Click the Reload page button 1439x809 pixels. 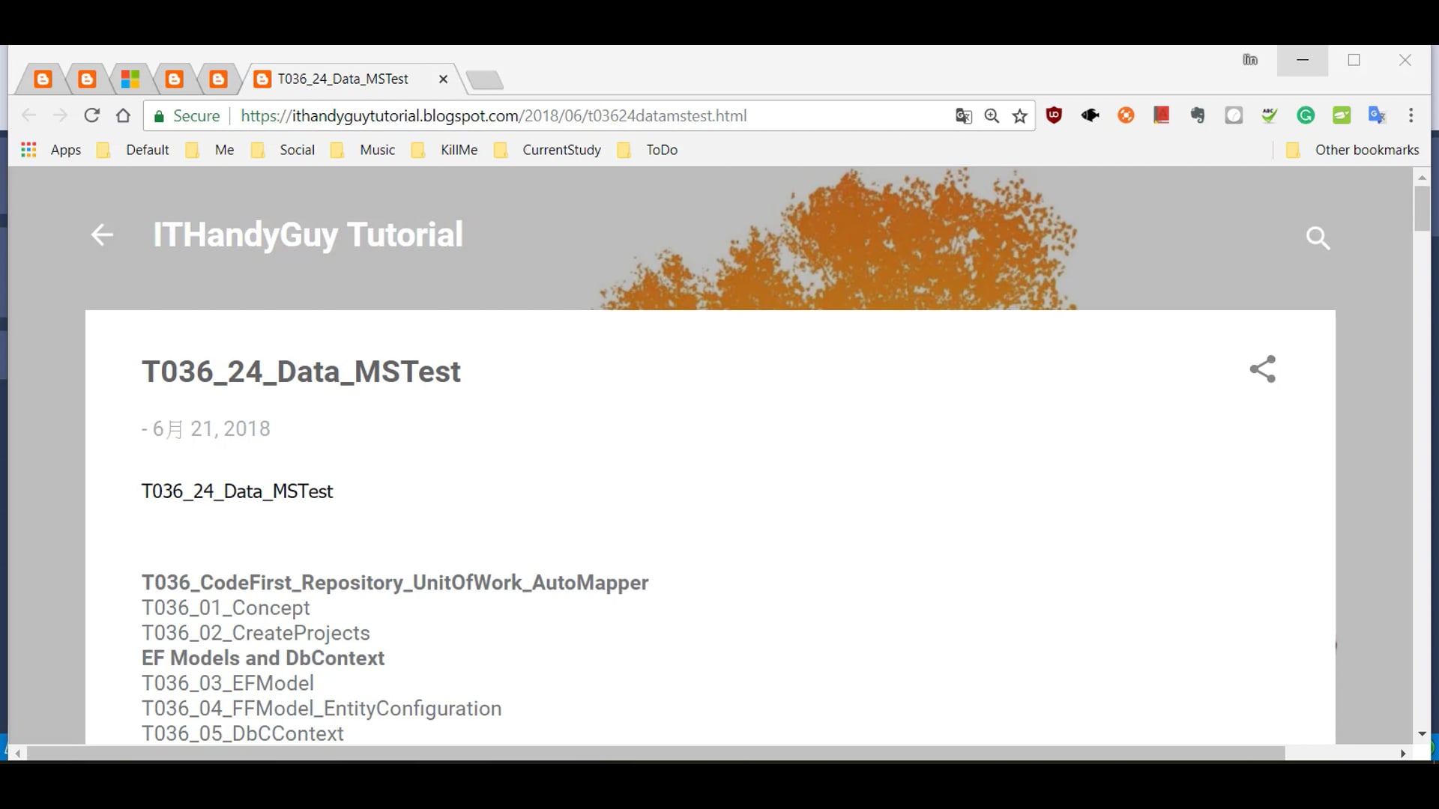pos(91,115)
